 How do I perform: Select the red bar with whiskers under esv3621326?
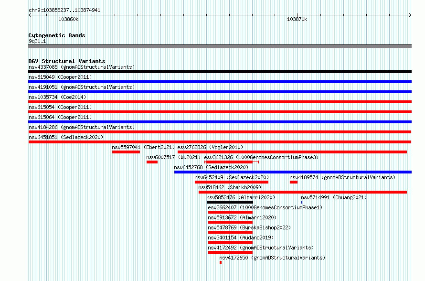tap(232, 162)
